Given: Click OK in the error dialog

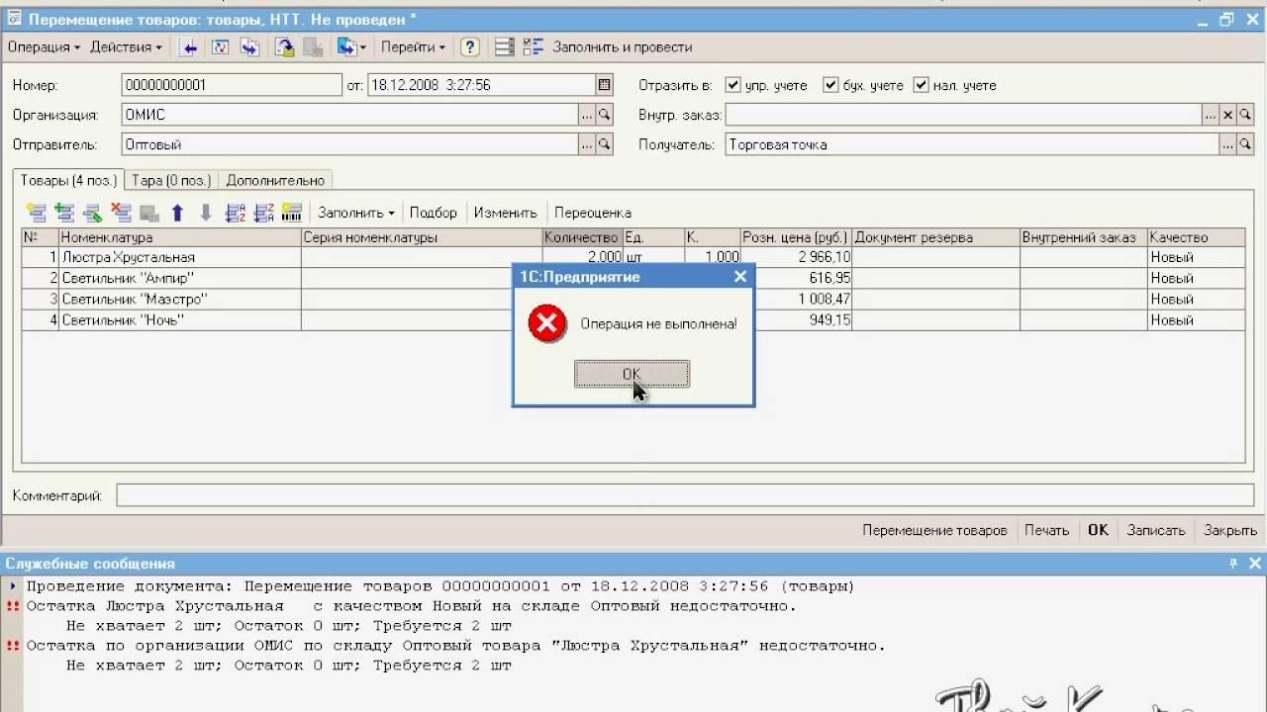Looking at the screenshot, I should [632, 374].
